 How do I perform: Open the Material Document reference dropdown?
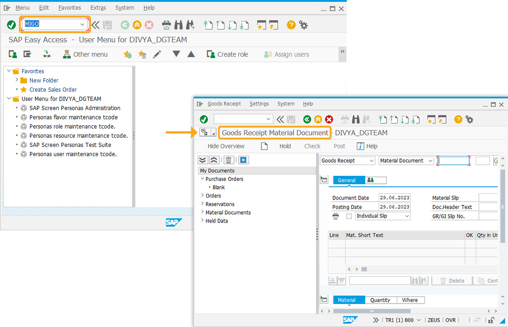(x=430, y=161)
